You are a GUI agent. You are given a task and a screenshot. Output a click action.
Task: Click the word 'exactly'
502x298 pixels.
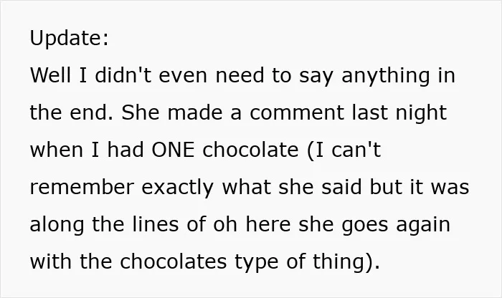177,188
